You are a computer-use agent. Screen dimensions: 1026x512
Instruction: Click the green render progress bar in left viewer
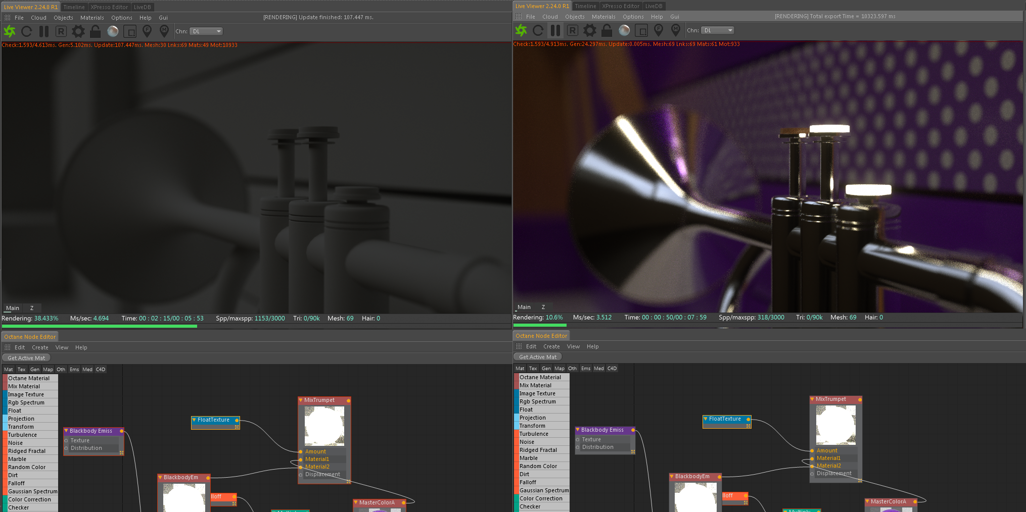click(100, 326)
